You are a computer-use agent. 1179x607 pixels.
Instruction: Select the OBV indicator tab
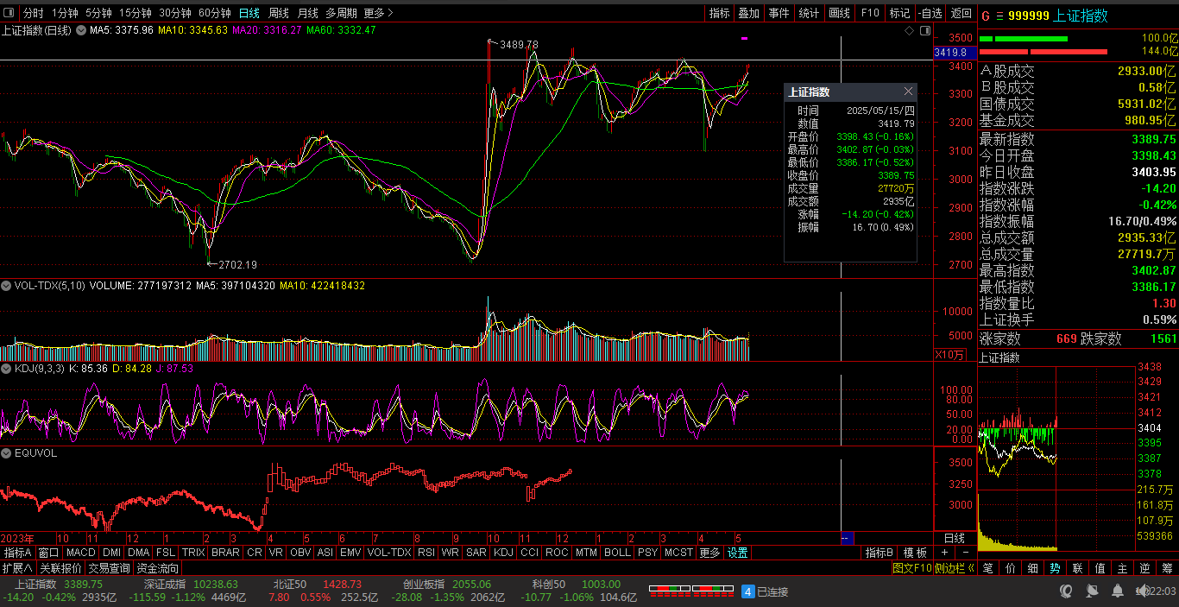coord(300,553)
